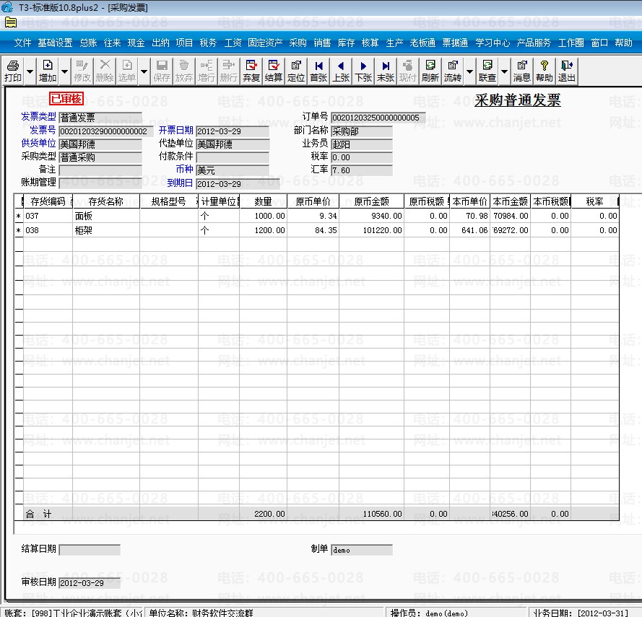Image resolution: width=642 pixels, height=617 pixels.
Task: Go to next invoice with 下张
Action: (x=363, y=71)
